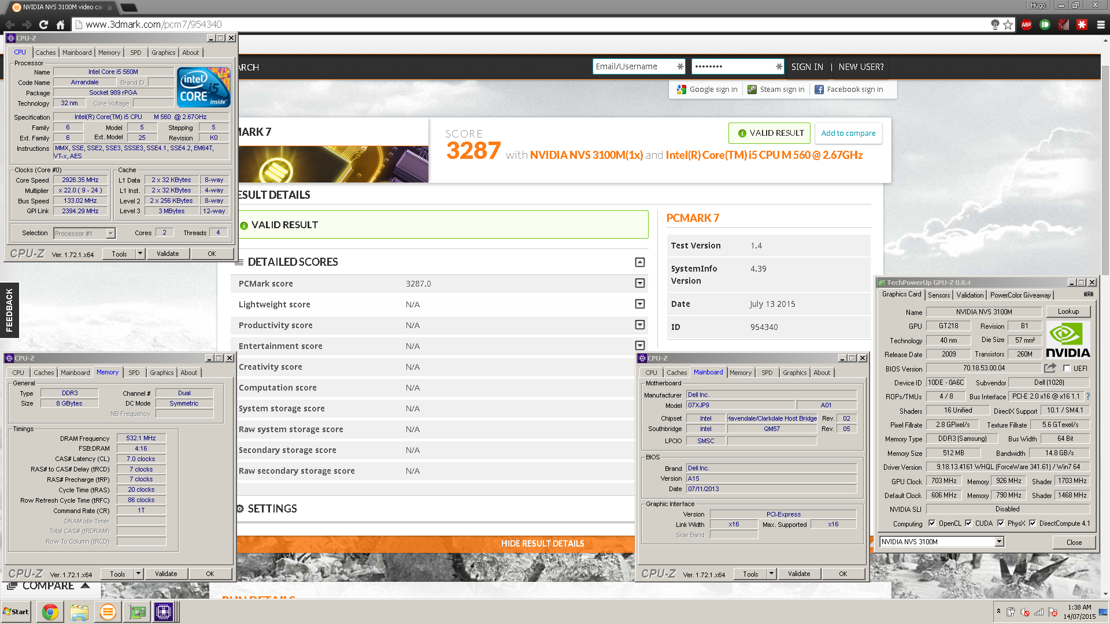Click the Windows Start button
Screen dimensions: 1110x624
[x=16, y=612]
